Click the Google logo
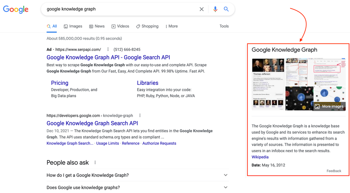This screenshot has width=350, height=193. (x=16, y=9)
